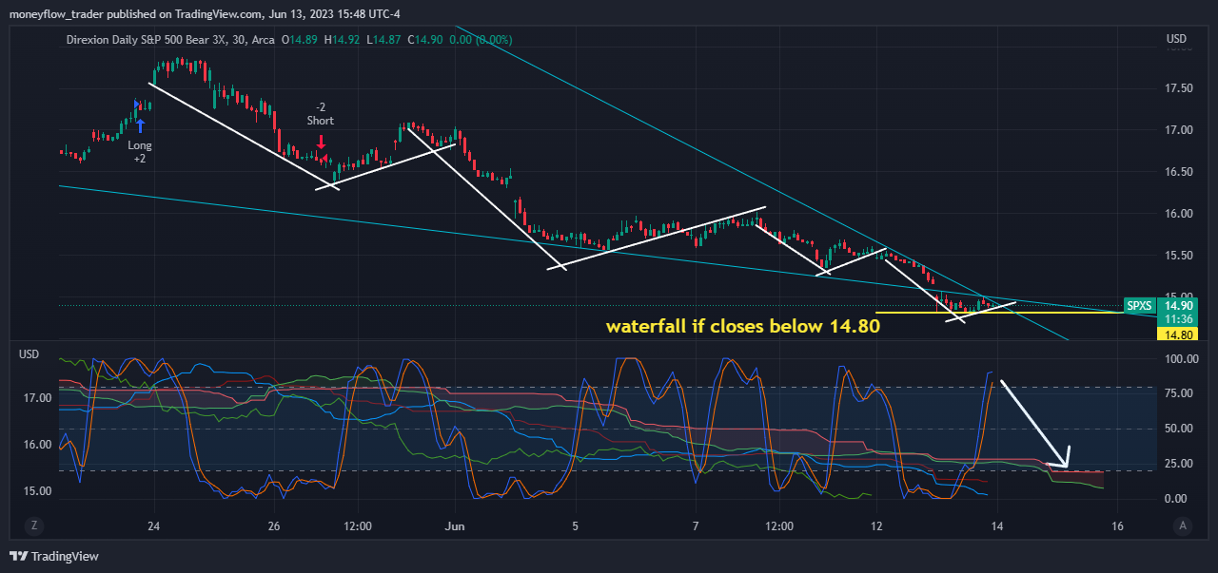The image size is (1218, 573).
Task: Click the O14.89 open value
Action: tap(302, 40)
